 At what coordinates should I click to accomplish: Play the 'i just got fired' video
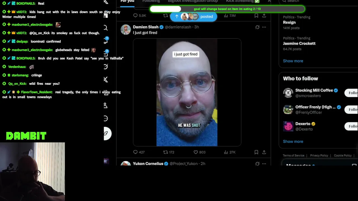click(x=187, y=92)
